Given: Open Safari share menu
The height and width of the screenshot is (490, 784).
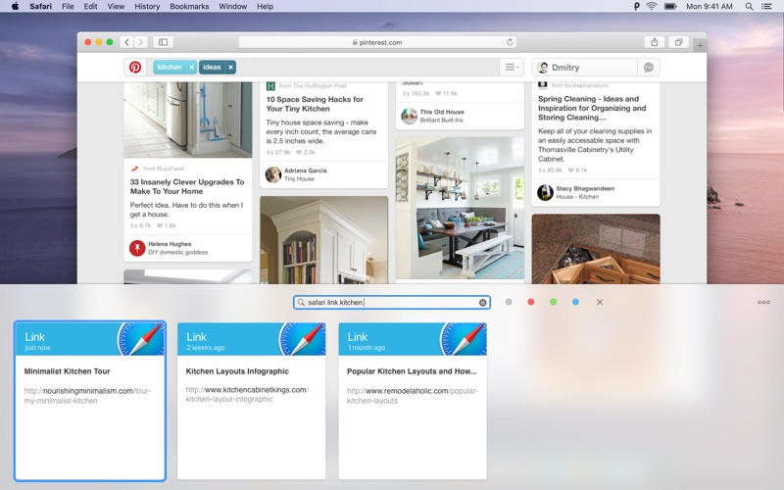Looking at the screenshot, I should pos(654,42).
